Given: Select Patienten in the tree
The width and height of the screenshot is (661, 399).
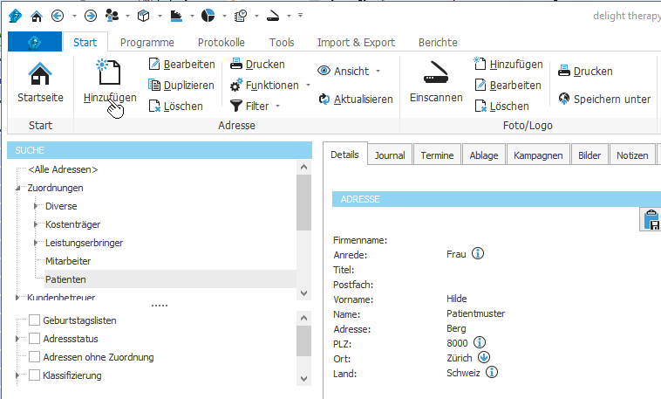Looking at the screenshot, I should (x=65, y=279).
